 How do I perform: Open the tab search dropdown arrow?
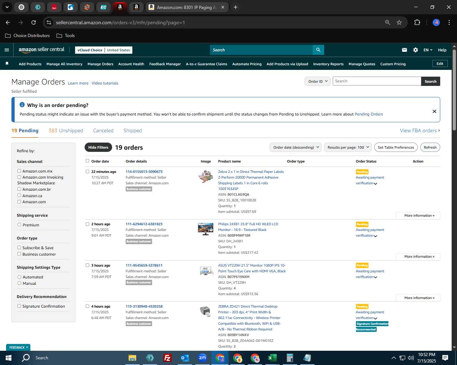pyautogui.click(x=7, y=7)
